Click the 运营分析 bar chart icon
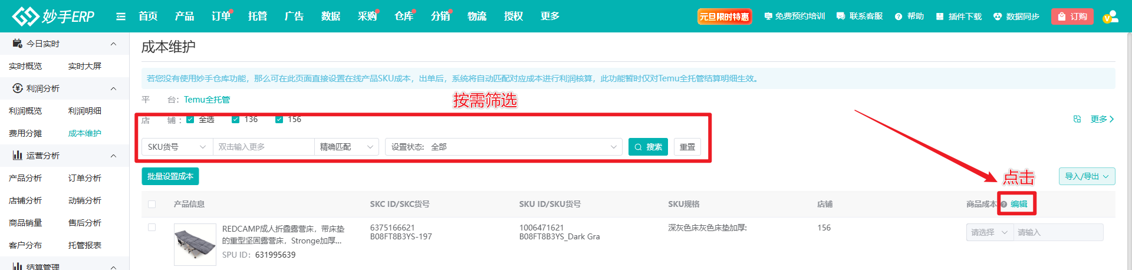 pos(18,155)
